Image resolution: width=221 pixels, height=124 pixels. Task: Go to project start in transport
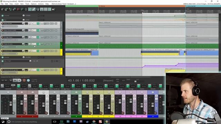tap(3, 80)
